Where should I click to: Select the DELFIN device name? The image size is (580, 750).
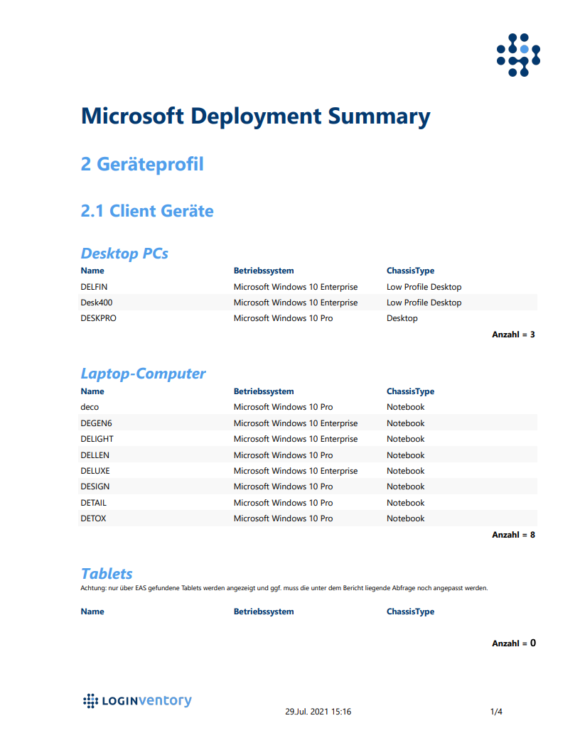[94, 287]
